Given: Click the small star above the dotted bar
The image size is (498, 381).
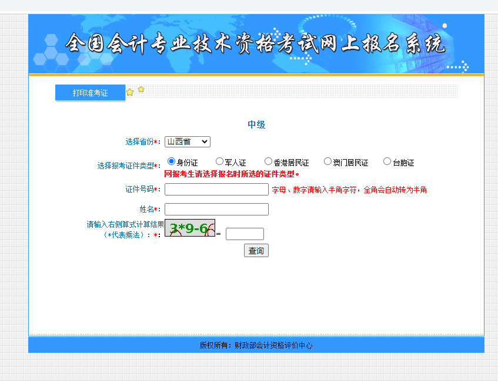Looking at the screenshot, I should [141, 89].
